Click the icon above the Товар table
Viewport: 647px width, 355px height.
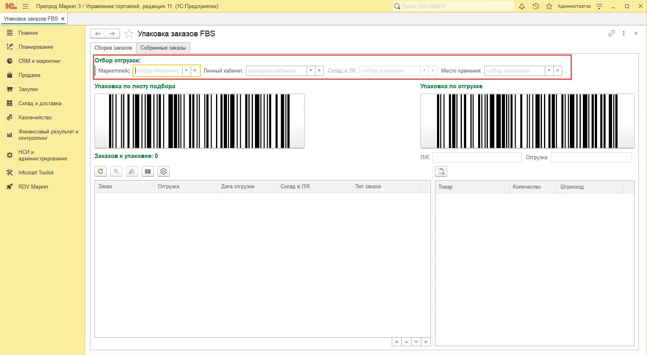441,171
